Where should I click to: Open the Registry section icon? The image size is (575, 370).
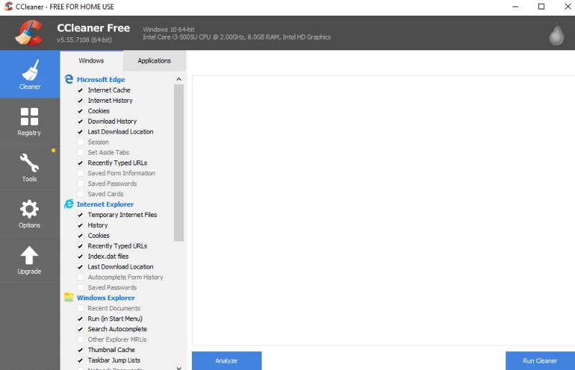(29, 116)
